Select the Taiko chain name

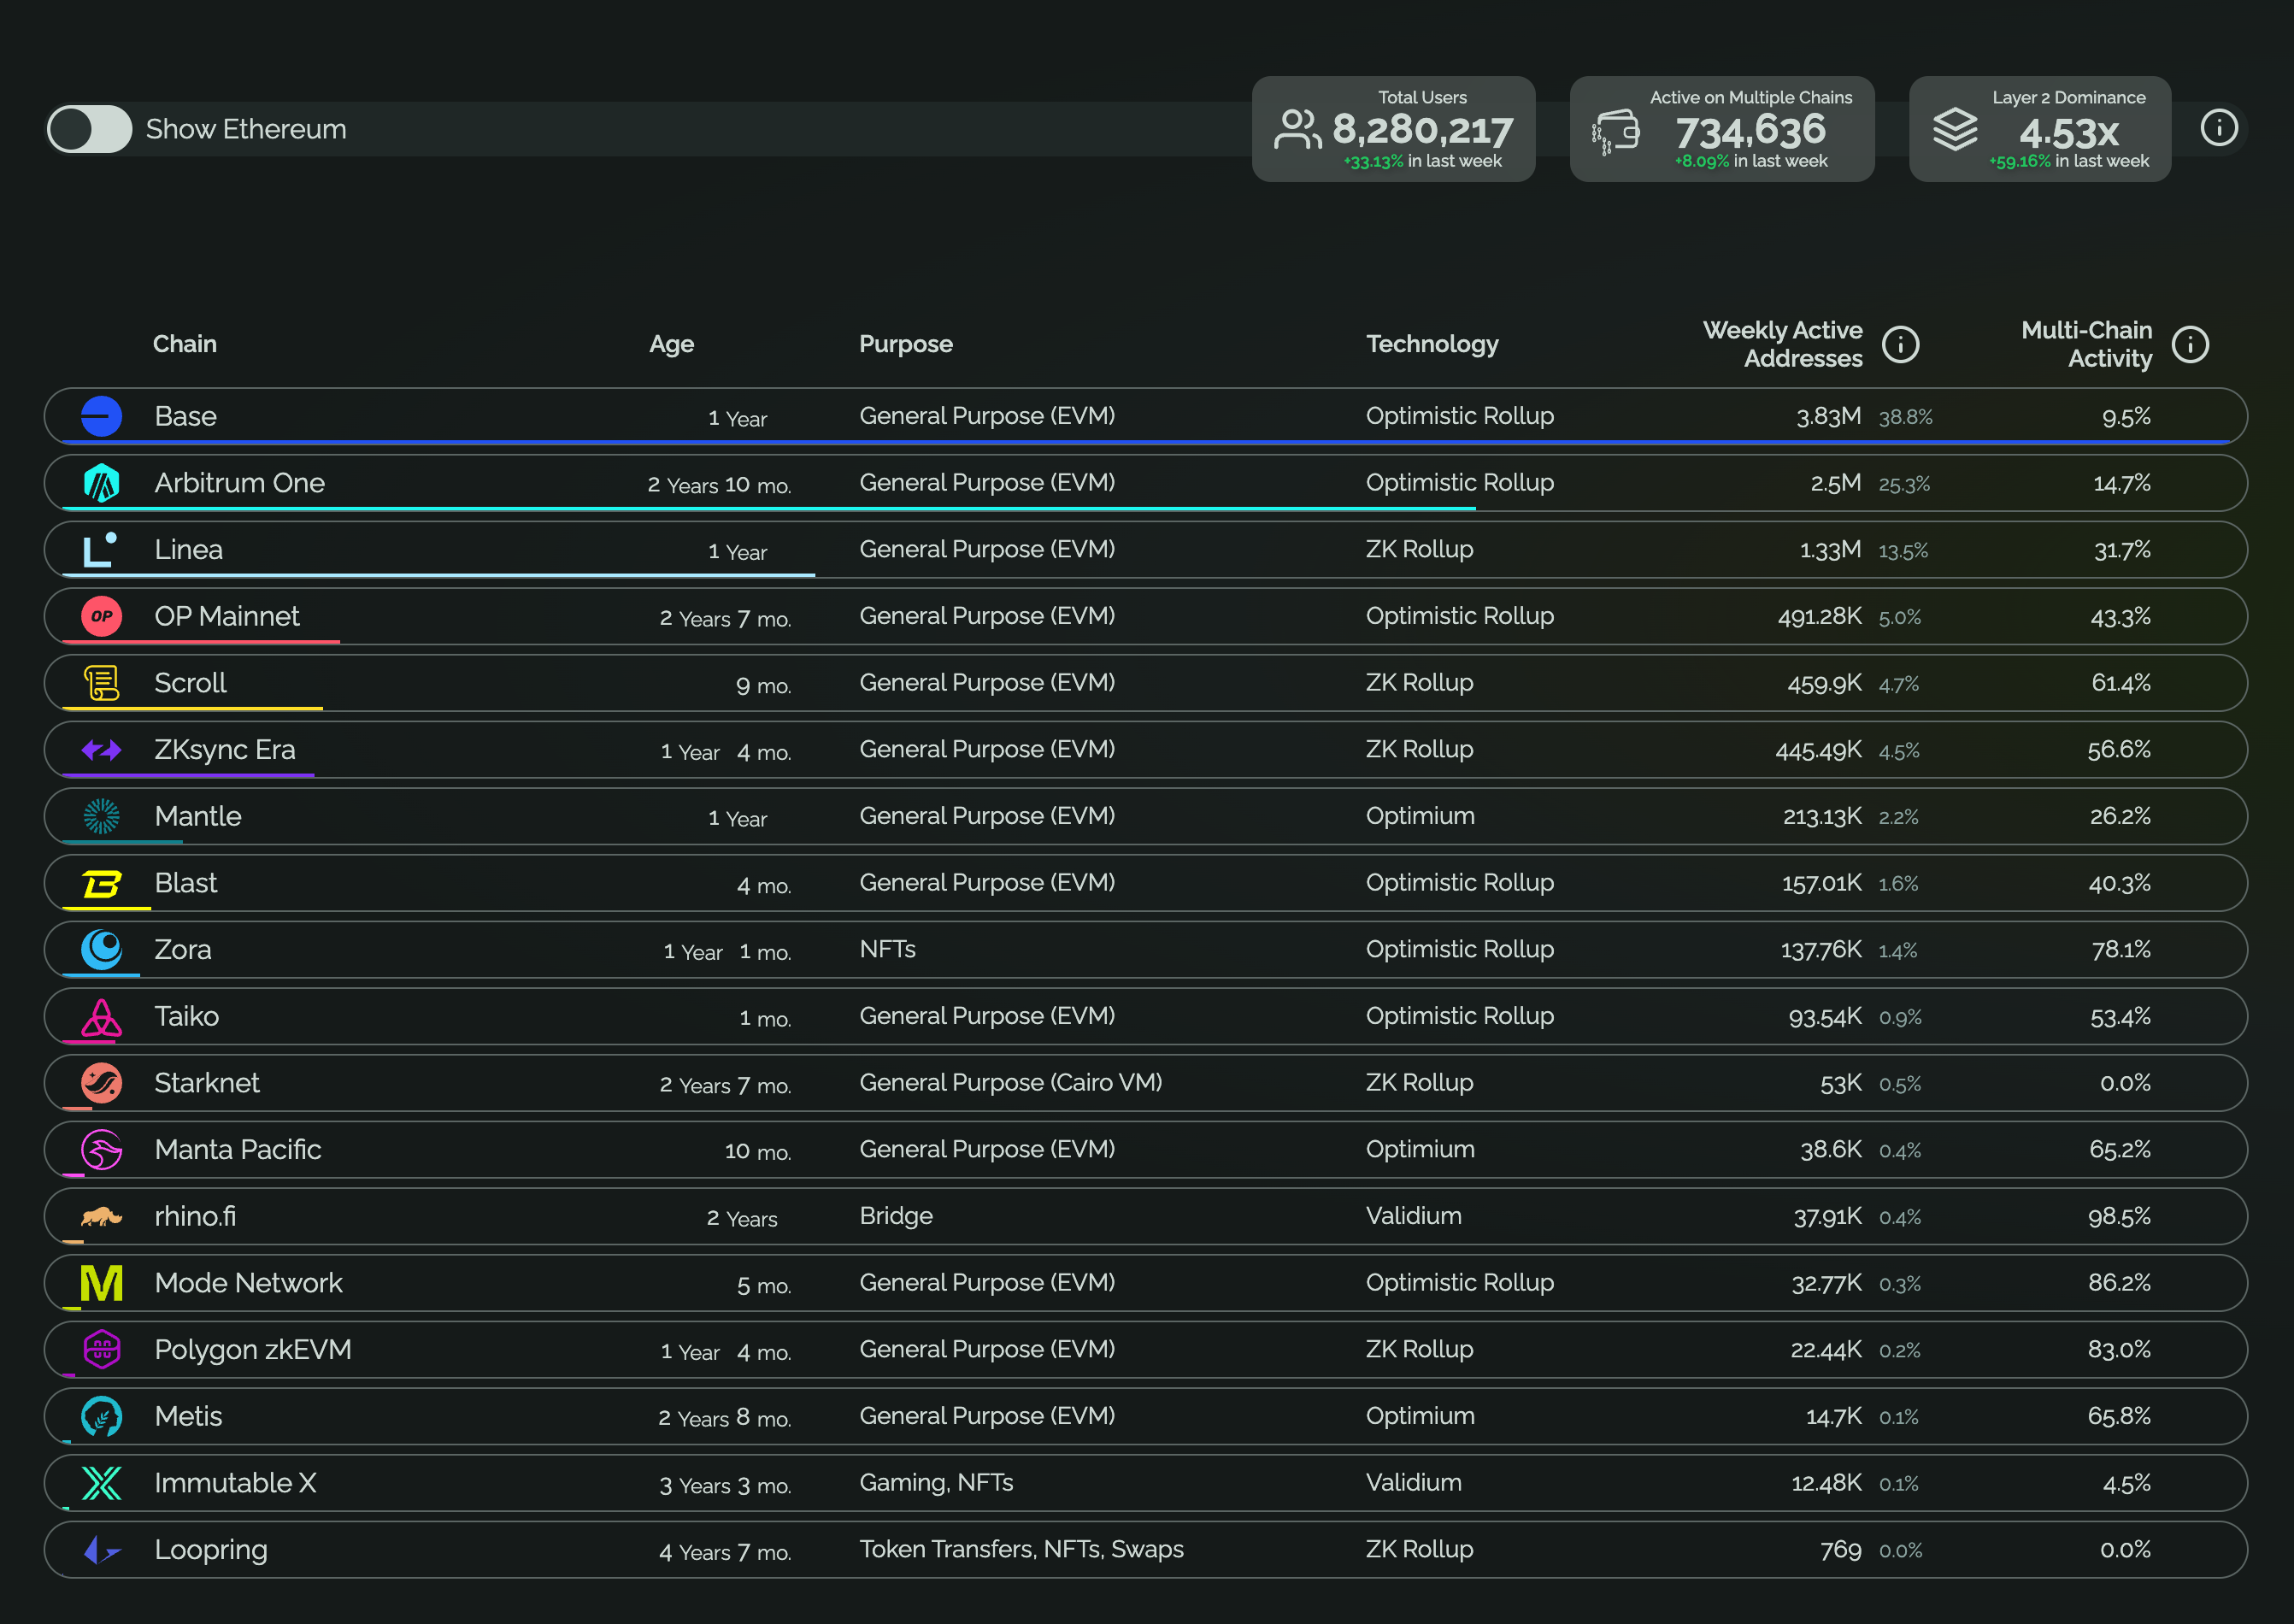pos(187,1016)
